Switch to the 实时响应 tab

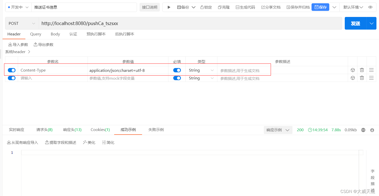tap(16, 130)
